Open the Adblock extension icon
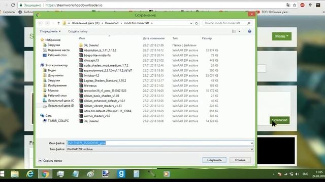This screenshot has width=325, height=182. click(303, 5)
